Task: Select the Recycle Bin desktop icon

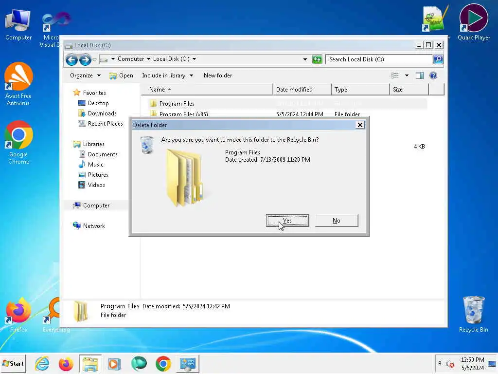Action: (x=474, y=314)
